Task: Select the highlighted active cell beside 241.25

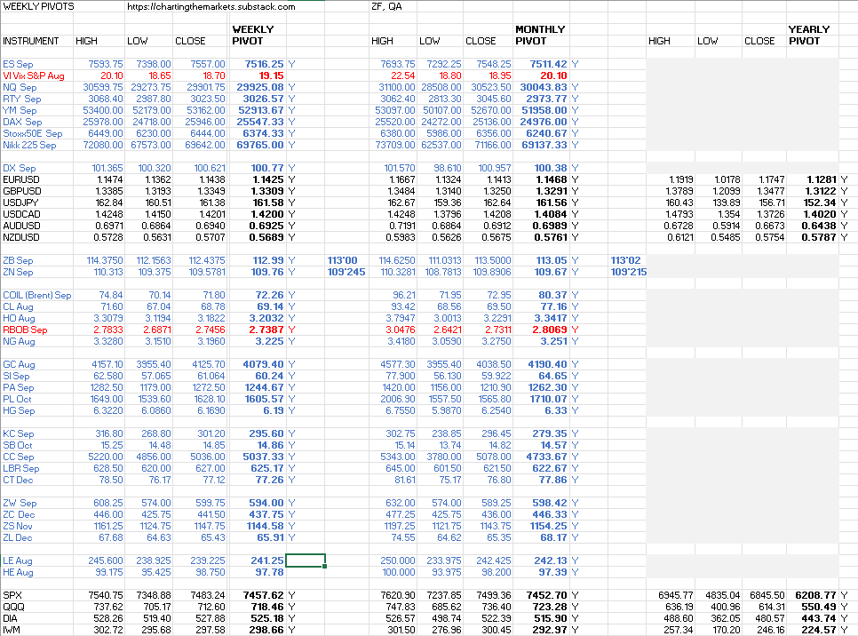Action: (306, 560)
